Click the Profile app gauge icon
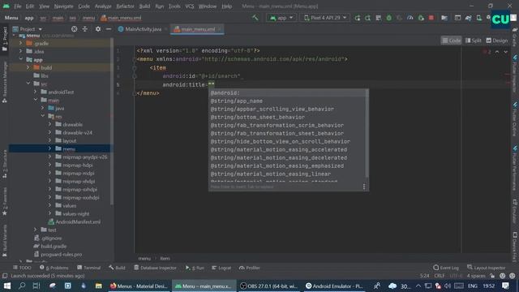This screenshot has width=519, height=292. click(x=410, y=18)
